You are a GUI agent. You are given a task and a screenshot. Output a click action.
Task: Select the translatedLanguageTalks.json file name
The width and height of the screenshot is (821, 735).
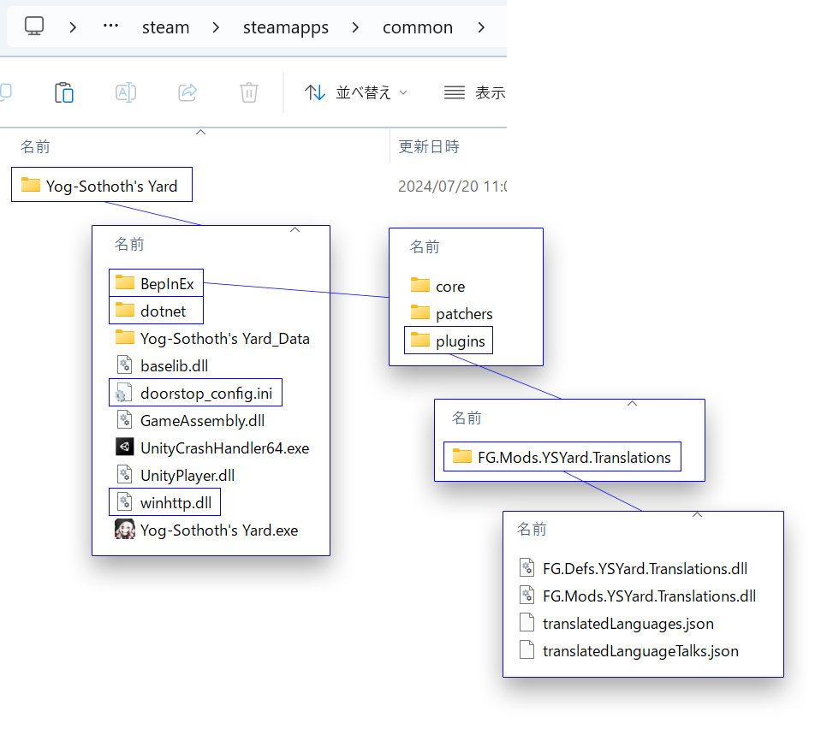(640, 651)
